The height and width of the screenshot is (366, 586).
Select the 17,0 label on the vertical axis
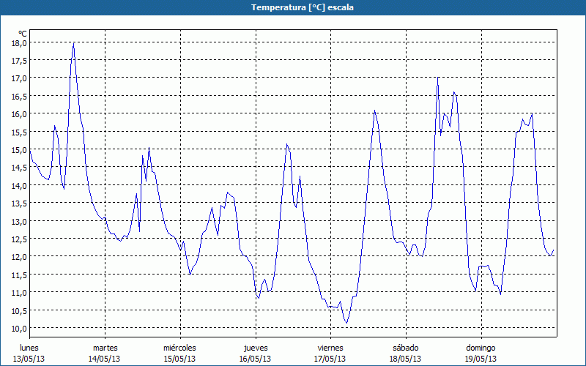tap(19, 78)
